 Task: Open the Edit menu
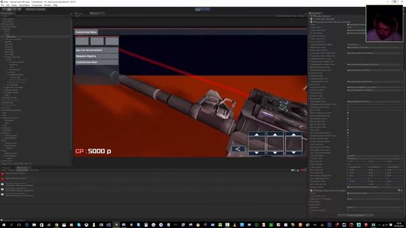click(8, 5)
